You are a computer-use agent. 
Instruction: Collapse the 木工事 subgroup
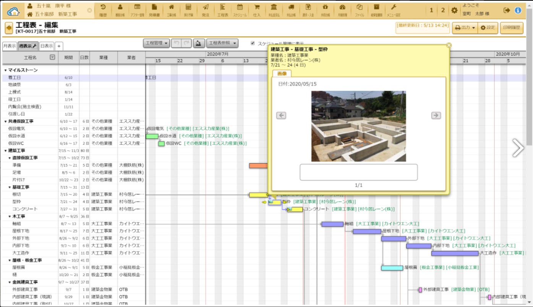[10, 216]
